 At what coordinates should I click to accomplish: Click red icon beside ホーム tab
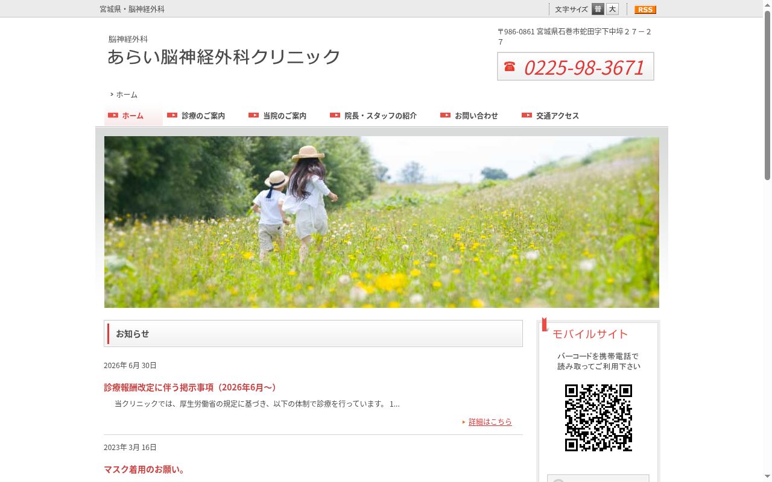(x=113, y=115)
